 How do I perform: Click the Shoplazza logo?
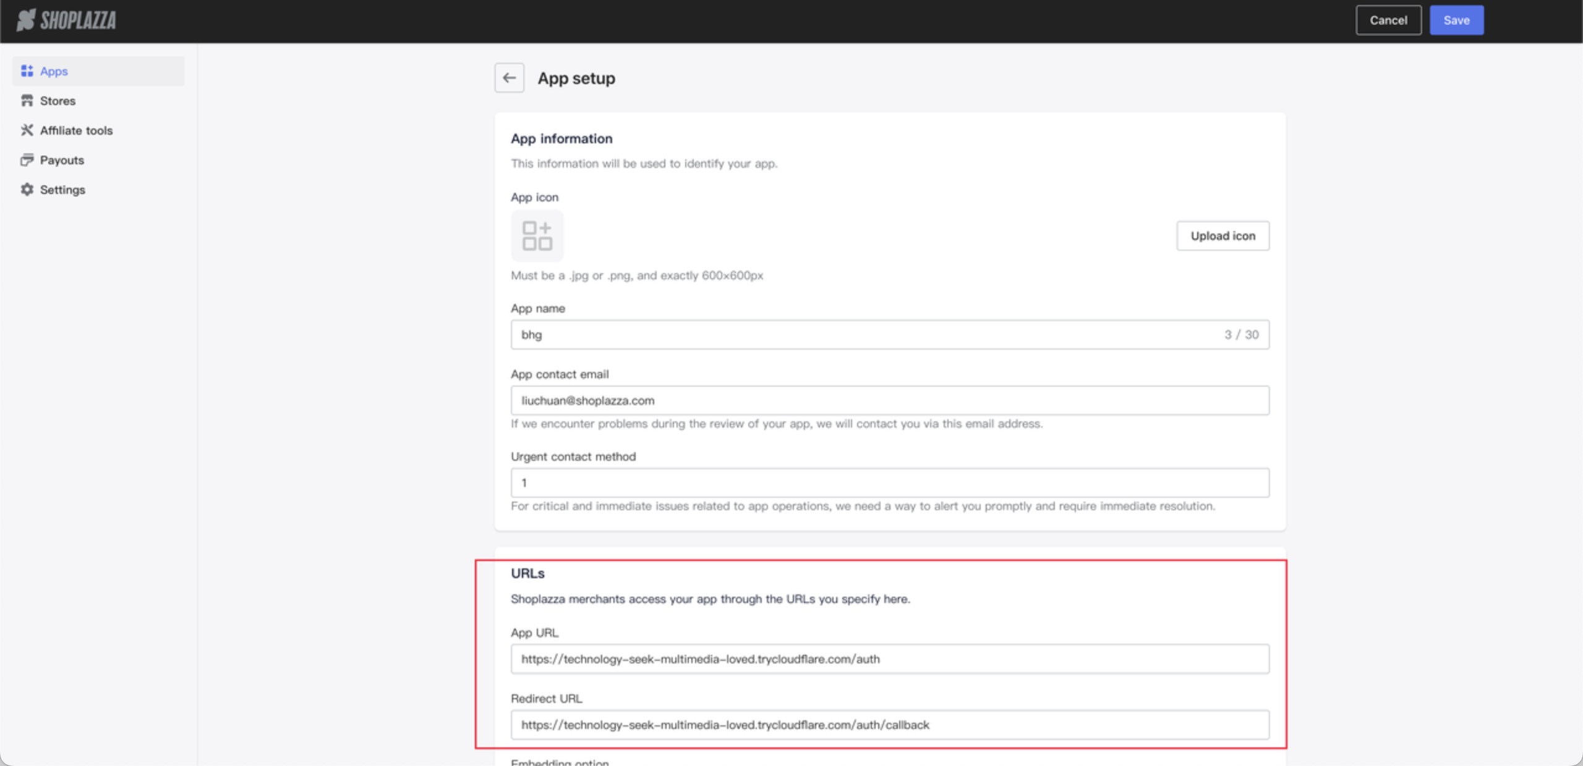point(66,20)
